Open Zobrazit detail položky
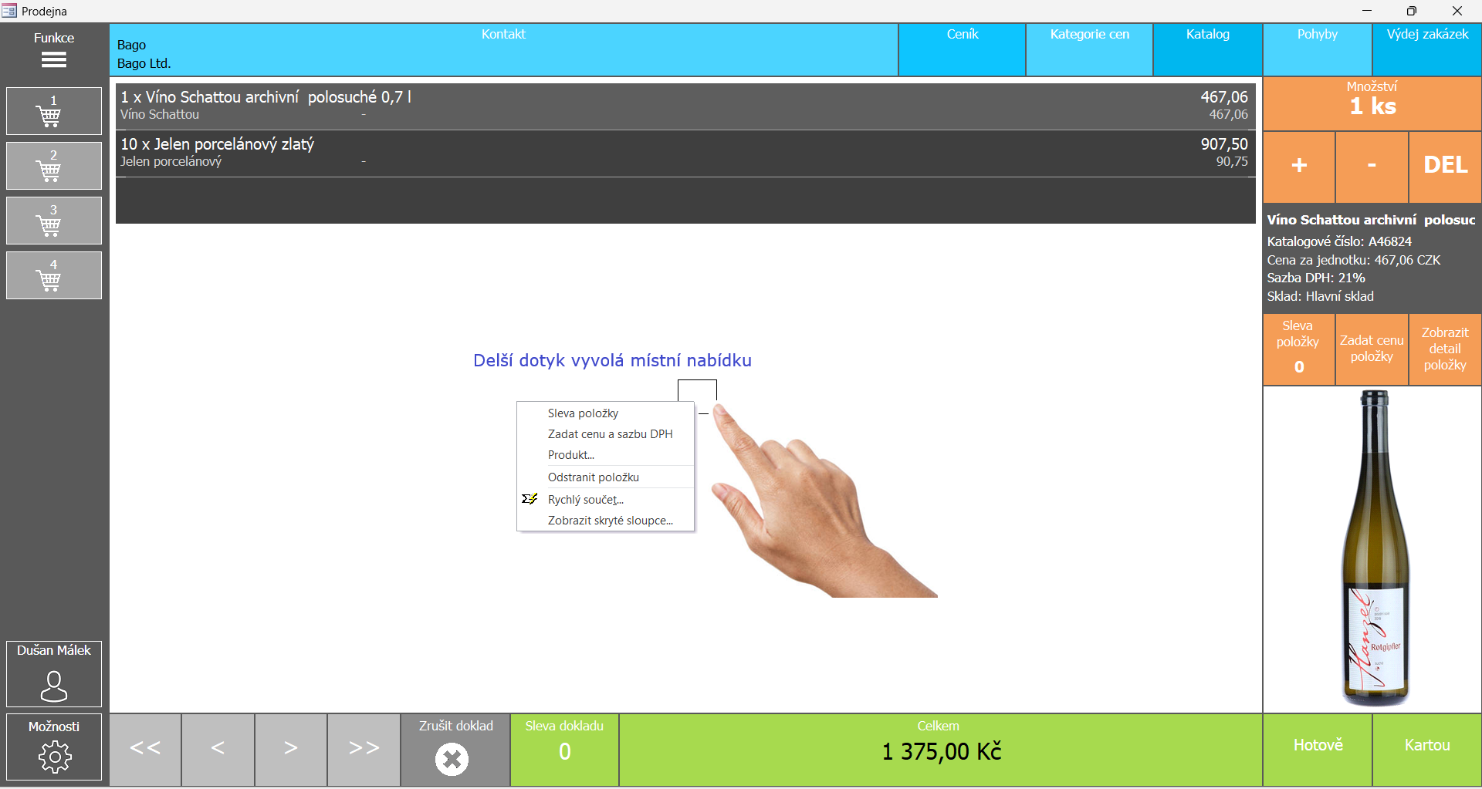This screenshot has width=1482, height=789. (1444, 349)
